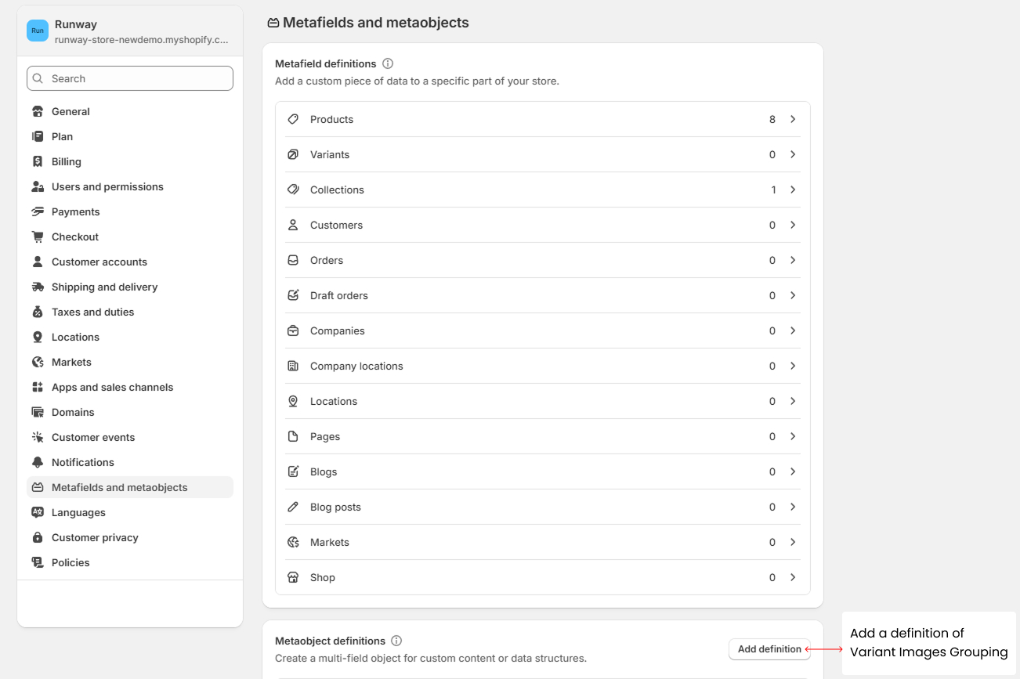The width and height of the screenshot is (1020, 679).
Task: Click the Customers person icon
Action: 293,225
